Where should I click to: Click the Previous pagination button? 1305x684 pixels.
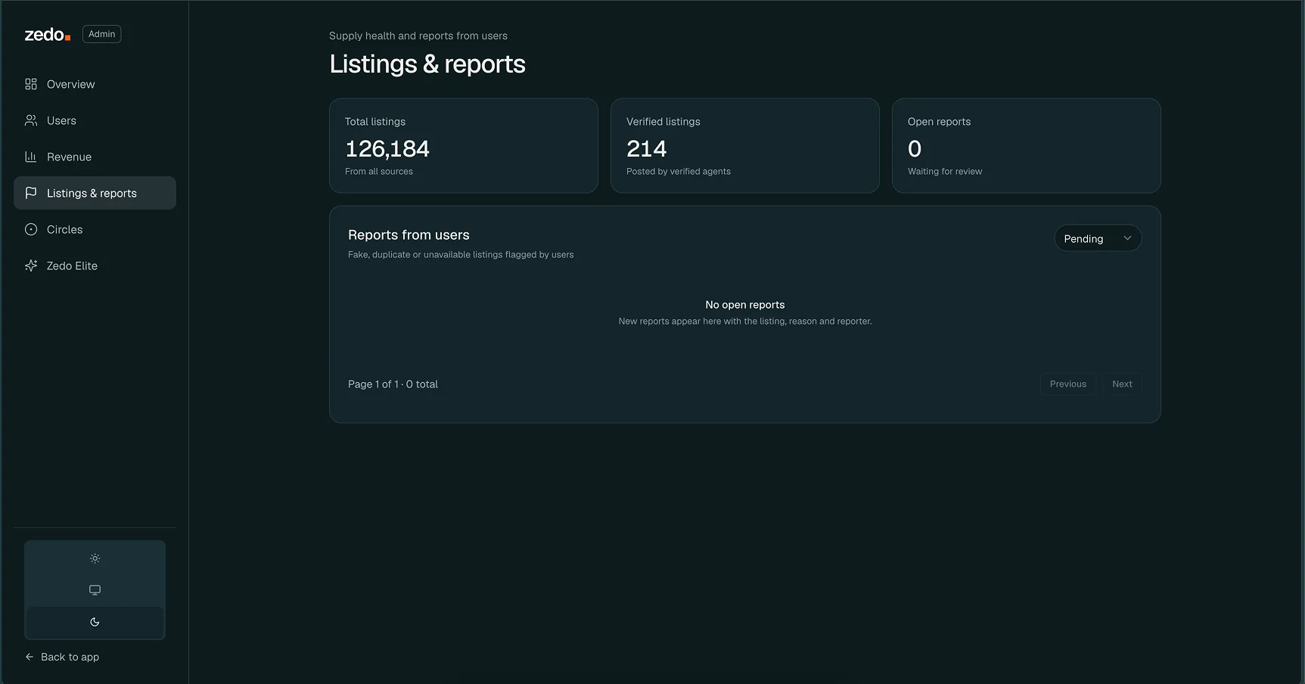[1067, 384]
